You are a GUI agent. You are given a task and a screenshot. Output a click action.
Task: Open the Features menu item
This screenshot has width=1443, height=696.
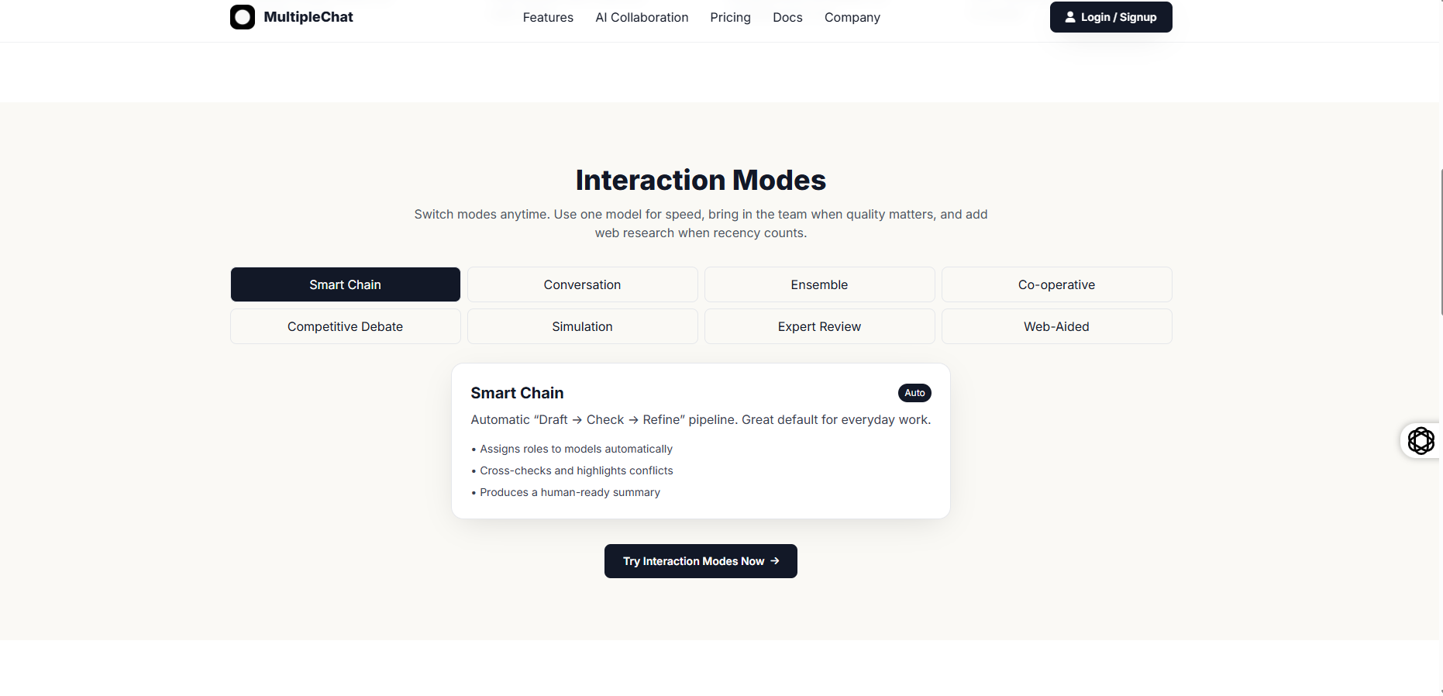coord(548,17)
